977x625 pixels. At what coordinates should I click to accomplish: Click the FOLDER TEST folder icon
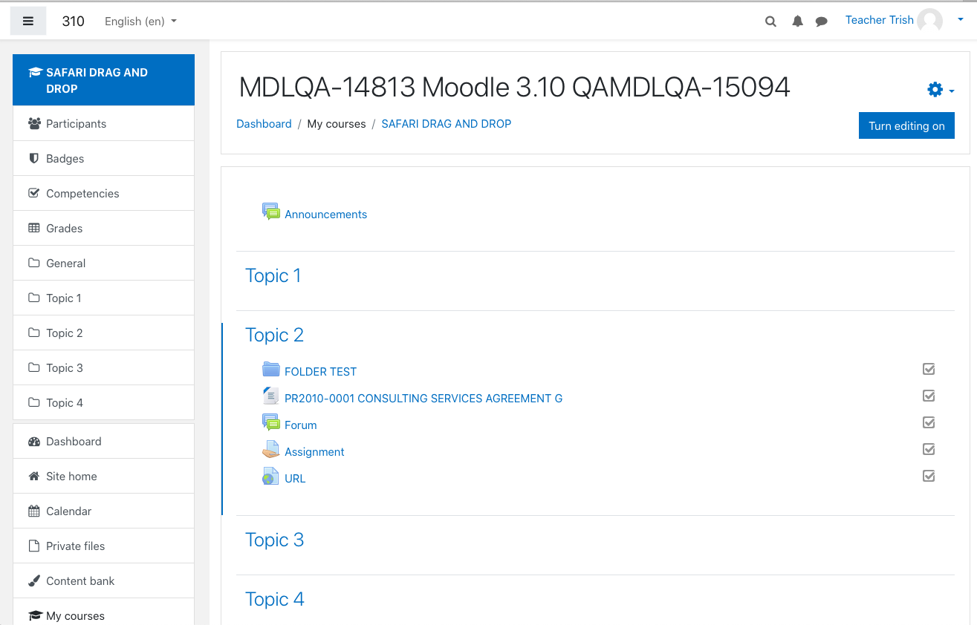pos(271,369)
